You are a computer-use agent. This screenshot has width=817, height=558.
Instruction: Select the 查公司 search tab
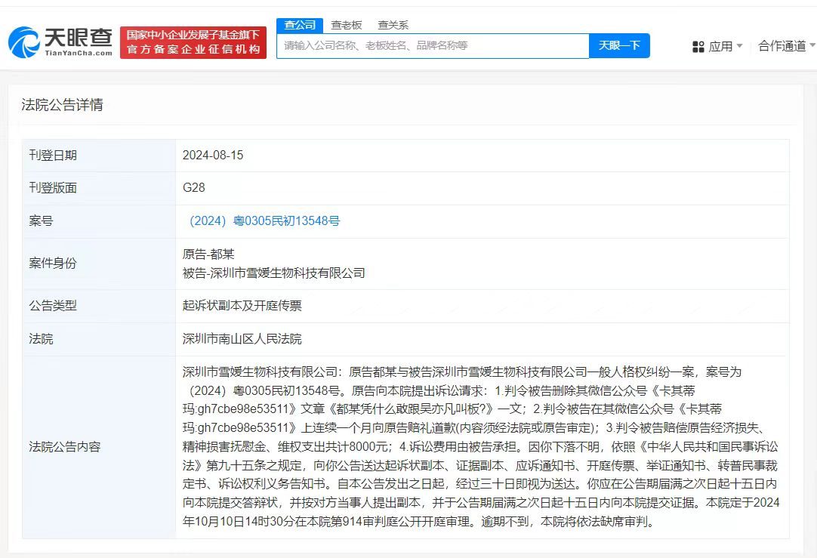tap(300, 25)
